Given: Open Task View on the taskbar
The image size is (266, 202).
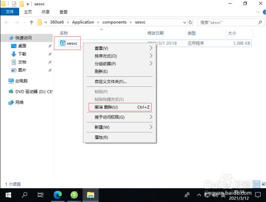Looking at the screenshot, I should (x=40, y=195).
